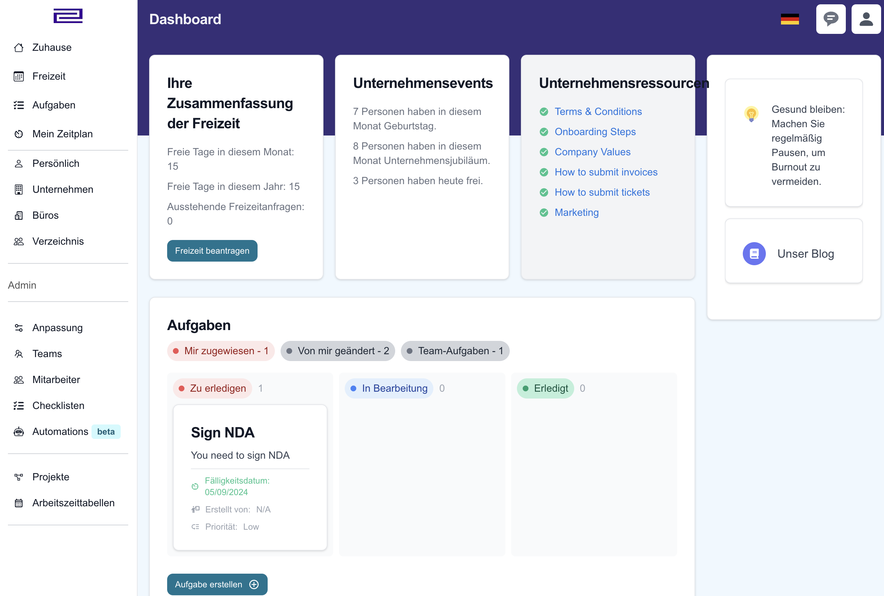
Task: Open How to submit invoices link
Action: coord(606,172)
